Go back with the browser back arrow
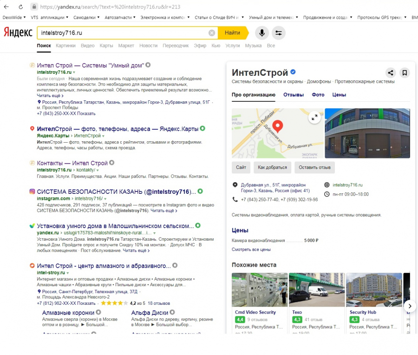Image resolution: width=418 pixels, height=355 pixels. coord(7,7)
